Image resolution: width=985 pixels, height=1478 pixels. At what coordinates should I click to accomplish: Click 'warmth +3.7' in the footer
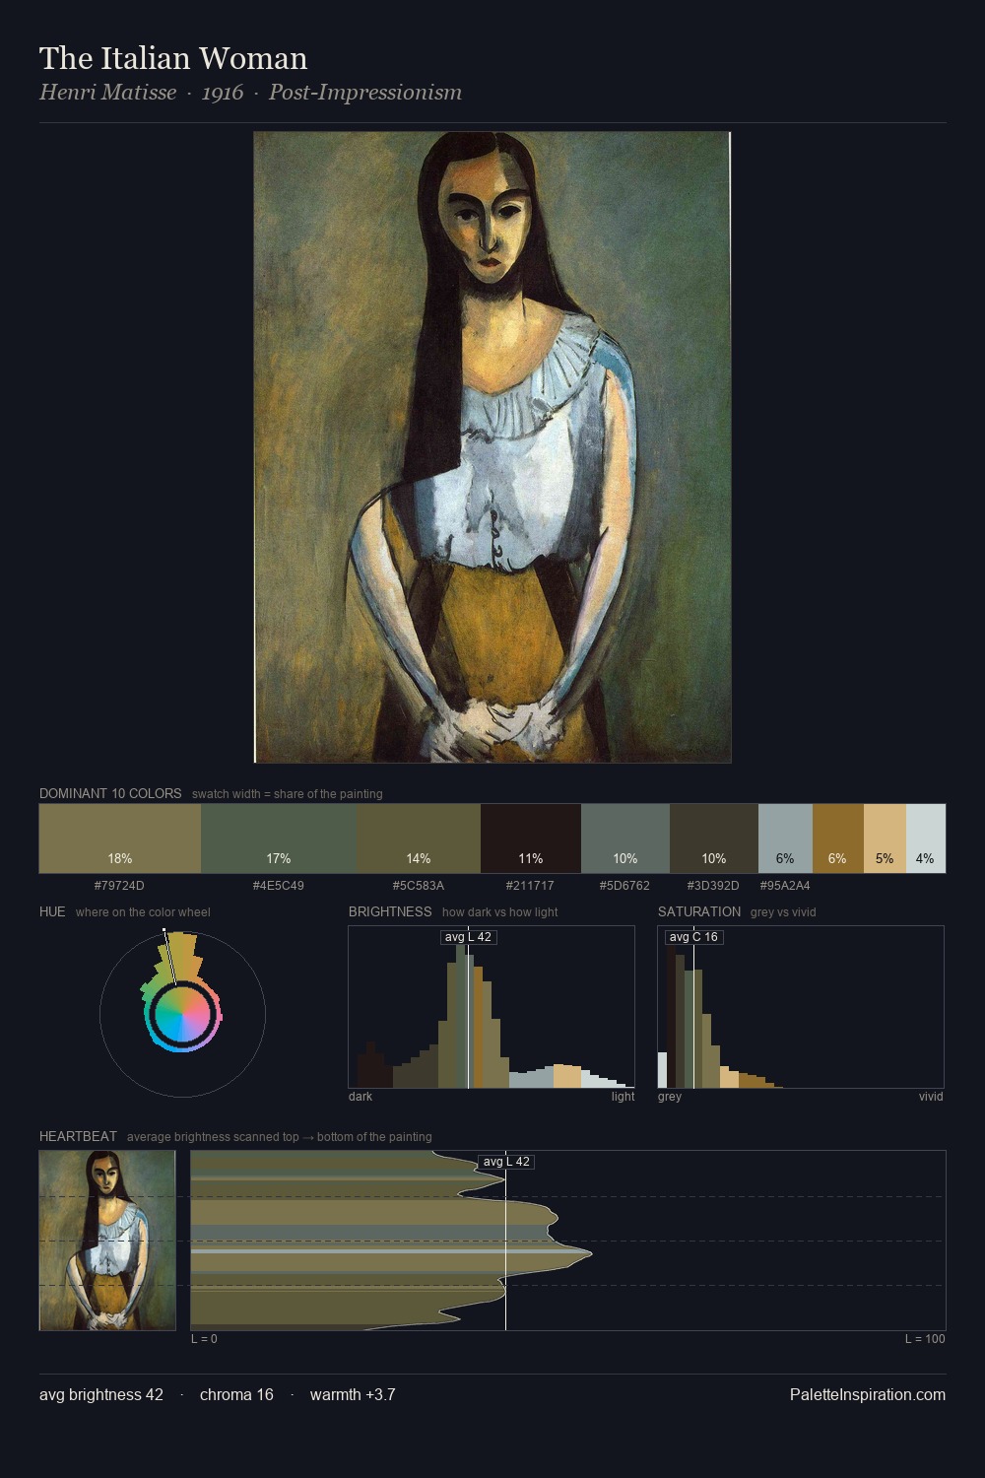pos(353,1394)
